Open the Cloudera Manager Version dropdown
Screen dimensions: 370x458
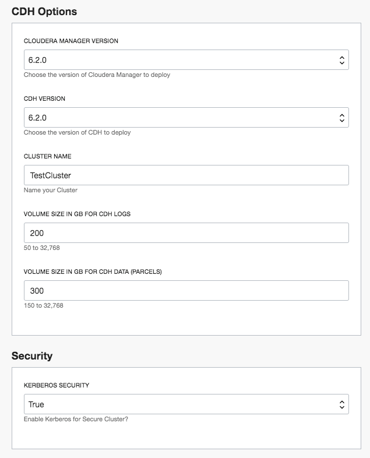[186, 60]
